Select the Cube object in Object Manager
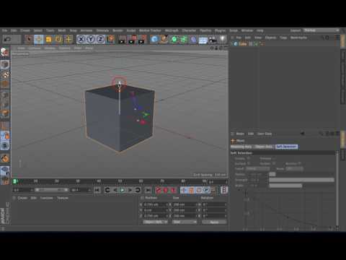The image size is (346, 260). (243, 44)
